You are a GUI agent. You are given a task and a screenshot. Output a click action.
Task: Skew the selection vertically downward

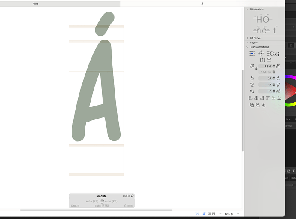point(252,91)
